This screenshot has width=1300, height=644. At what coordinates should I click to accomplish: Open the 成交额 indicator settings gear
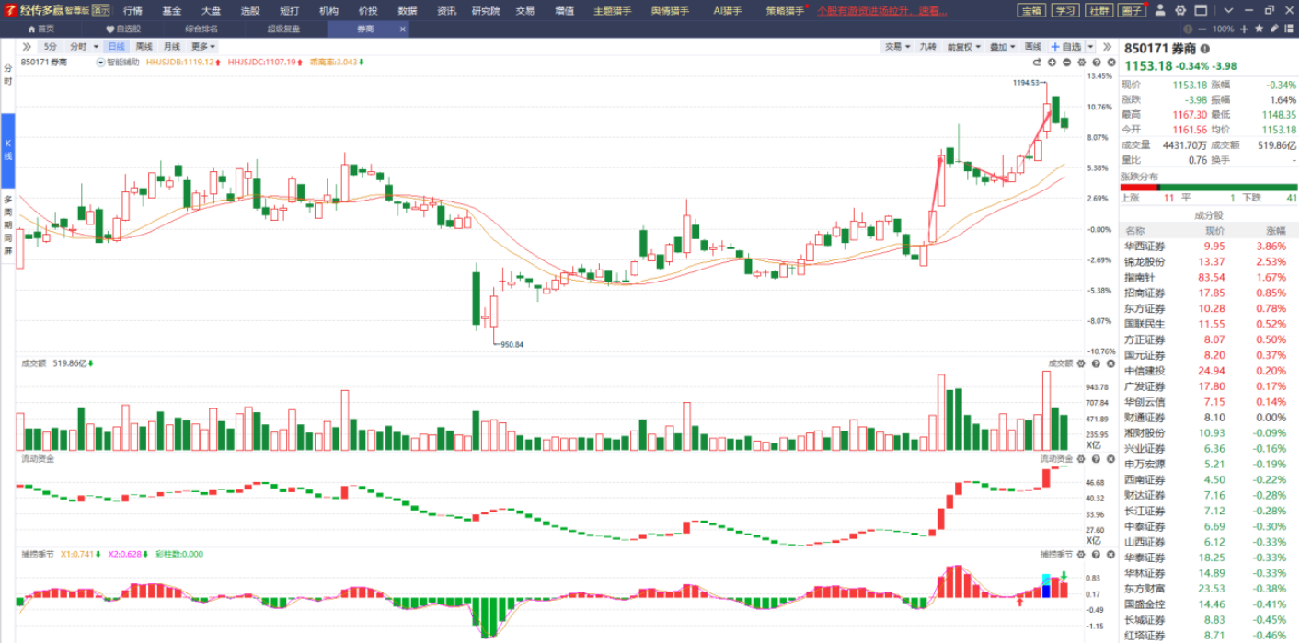click(1081, 363)
